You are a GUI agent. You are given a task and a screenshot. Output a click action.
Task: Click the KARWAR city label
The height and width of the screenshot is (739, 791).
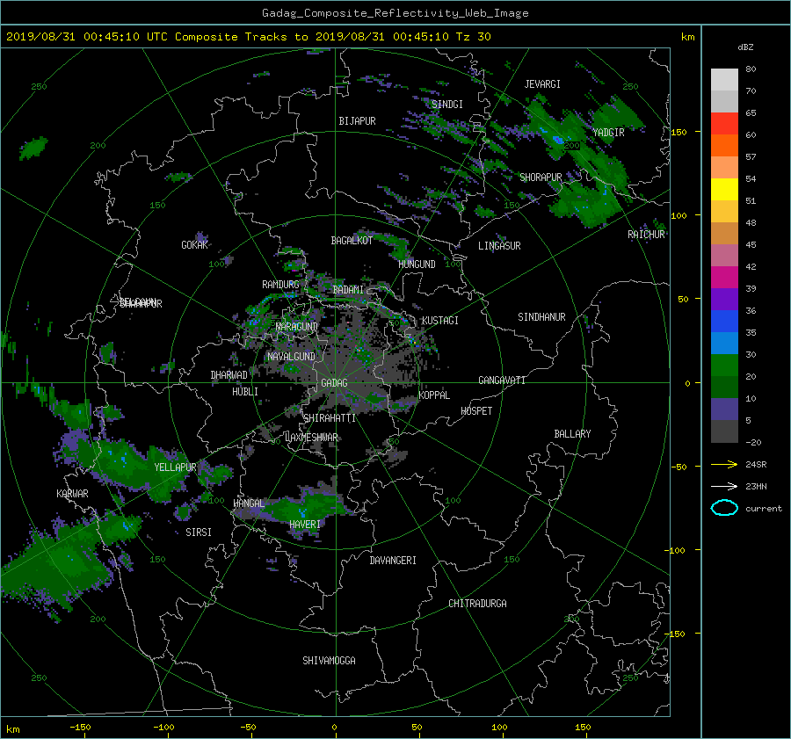(x=72, y=493)
